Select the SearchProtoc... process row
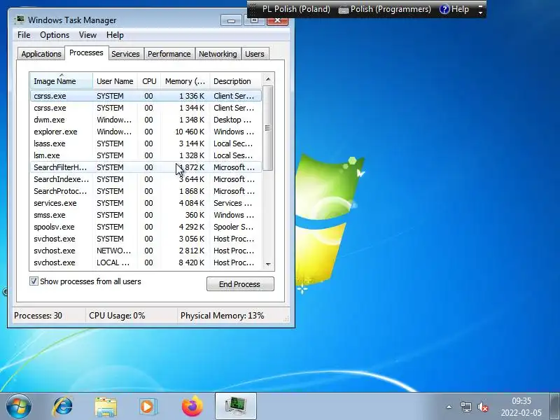 146,191
